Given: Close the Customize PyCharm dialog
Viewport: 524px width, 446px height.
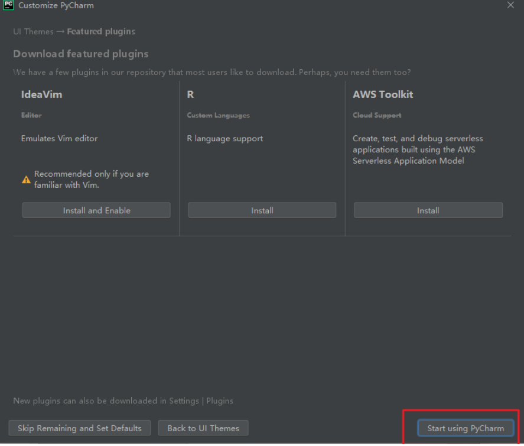Looking at the screenshot, I should pyautogui.click(x=510, y=5).
